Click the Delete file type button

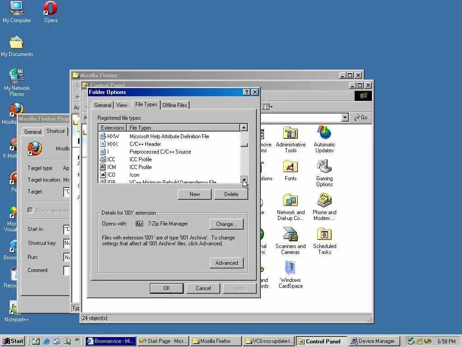(x=231, y=194)
